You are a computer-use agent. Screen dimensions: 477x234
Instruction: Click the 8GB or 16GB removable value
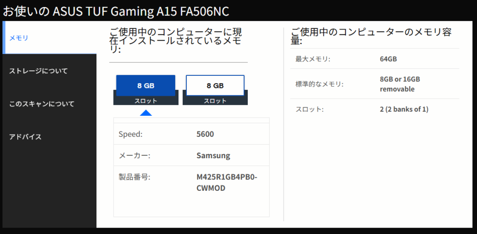click(x=400, y=84)
